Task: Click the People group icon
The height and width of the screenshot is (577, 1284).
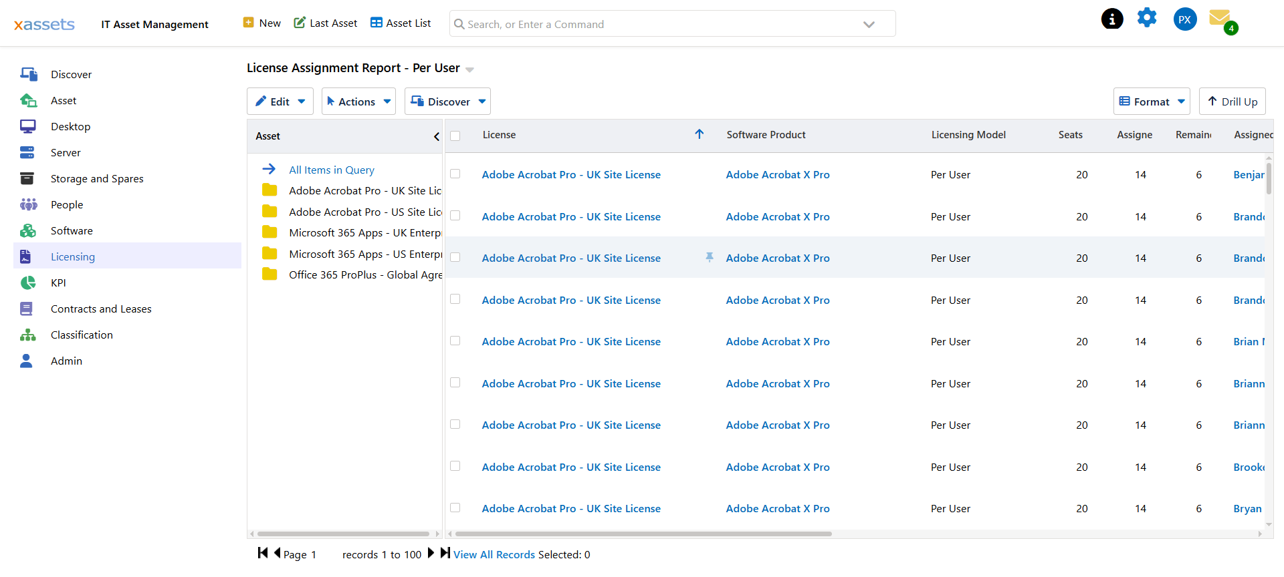Action: click(x=28, y=204)
